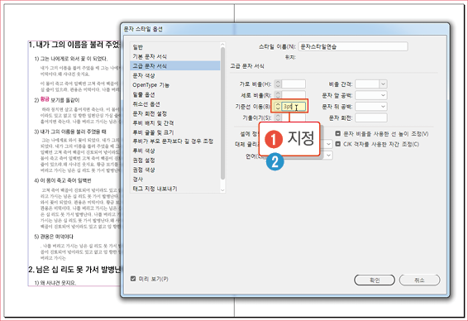Click document line '1) 그는 나에게로 와서 꽃 이 되었다.'
The height and width of the screenshot is (321, 468).
tap(71, 59)
